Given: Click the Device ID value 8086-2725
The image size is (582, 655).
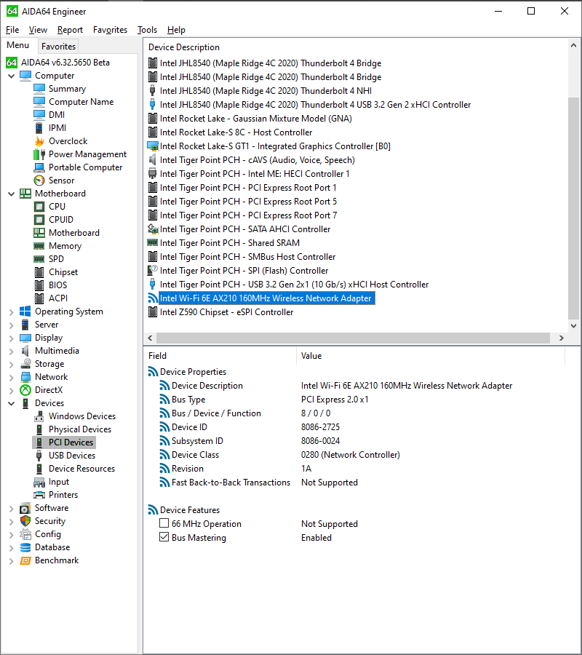Looking at the screenshot, I should point(321,427).
